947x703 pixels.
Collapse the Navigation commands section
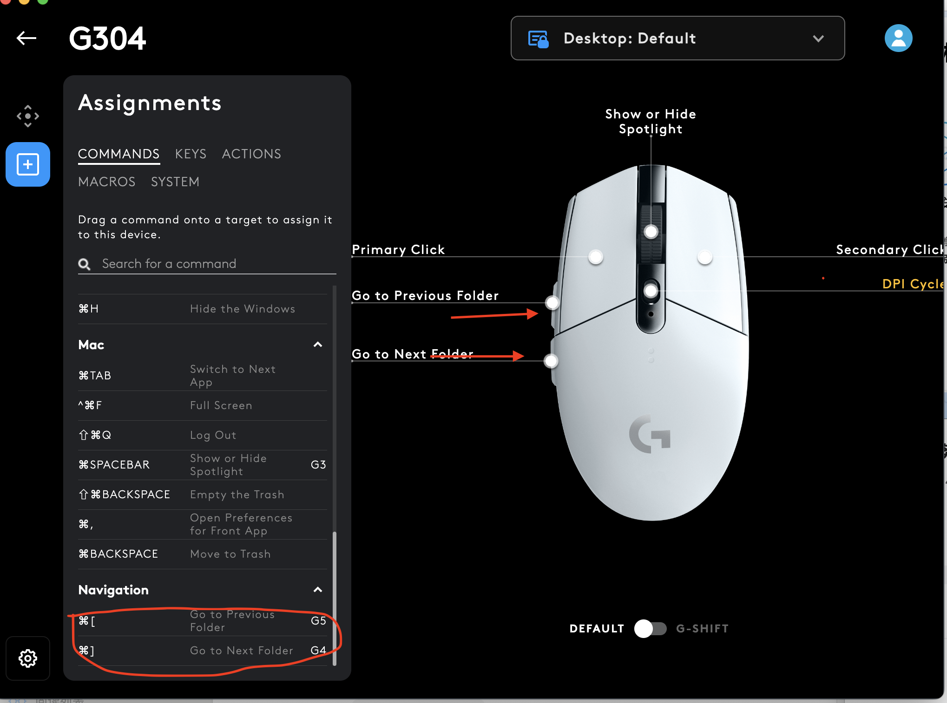tap(318, 590)
